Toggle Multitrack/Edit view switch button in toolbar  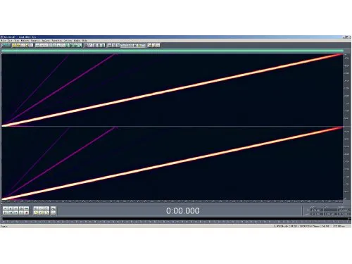pyautogui.click(x=6, y=45)
